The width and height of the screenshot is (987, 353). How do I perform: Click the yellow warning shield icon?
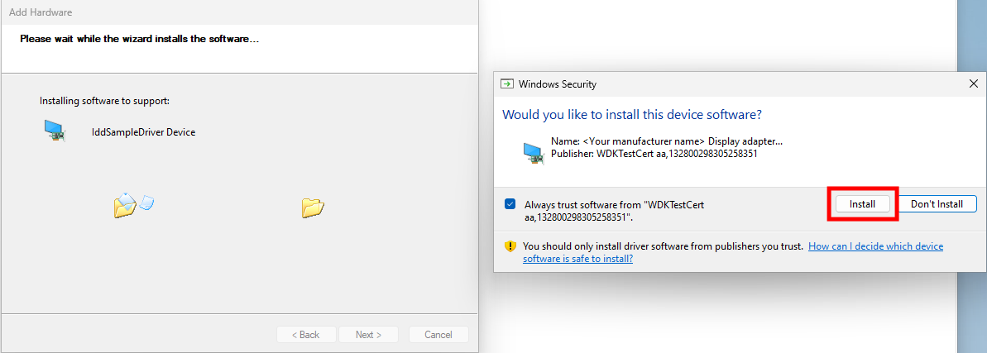[x=510, y=246]
